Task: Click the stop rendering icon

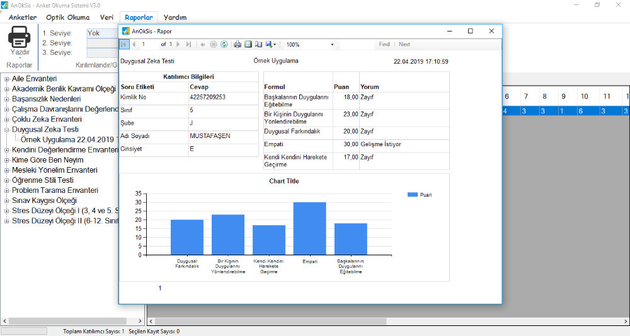Action: [214, 45]
